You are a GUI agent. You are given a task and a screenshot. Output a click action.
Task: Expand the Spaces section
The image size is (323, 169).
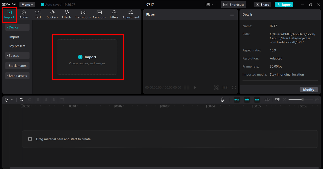(17, 55)
